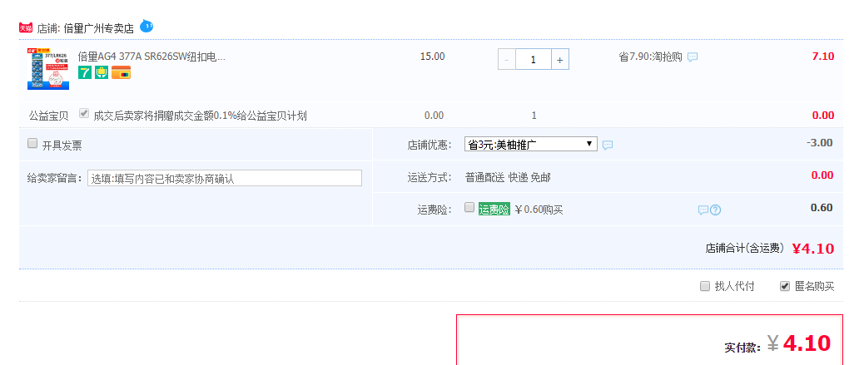Screen dimensions: 864x365
Task: Uncheck the 匿名购买 anonymous purchase option
Action: click(x=784, y=286)
